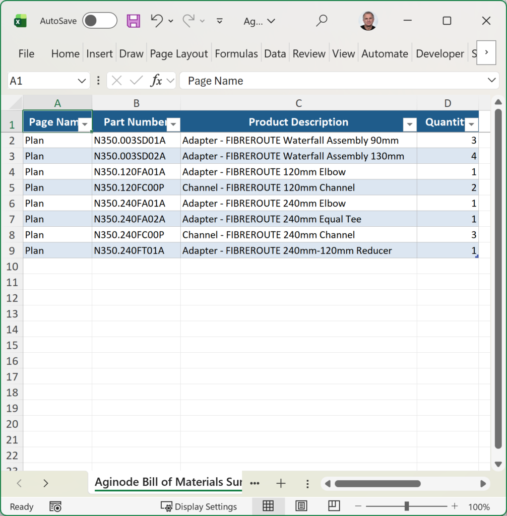Zoom out with the minus button

click(358, 506)
